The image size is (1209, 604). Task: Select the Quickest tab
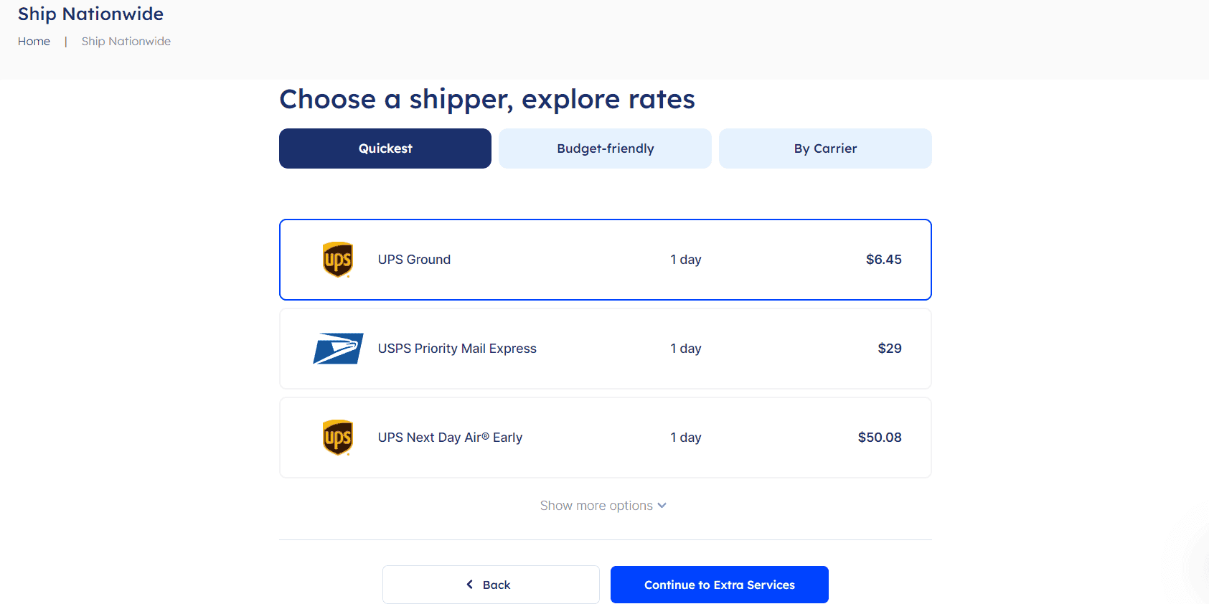(x=385, y=148)
